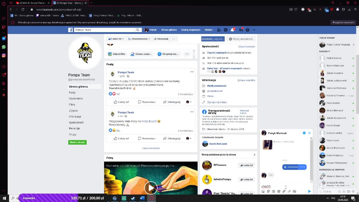This screenshot has width=359, height=202.
Task: Click the magnifier icon in Facebook search box
Action: coord(138,30)
